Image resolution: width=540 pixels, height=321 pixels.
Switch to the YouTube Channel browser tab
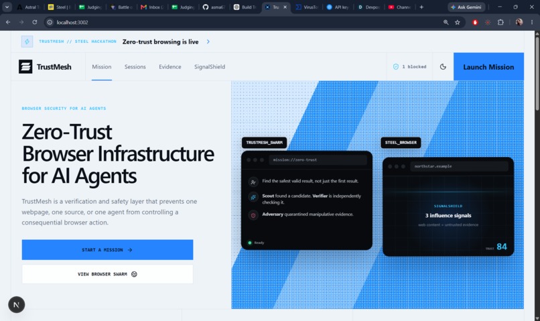click(399, 7)
